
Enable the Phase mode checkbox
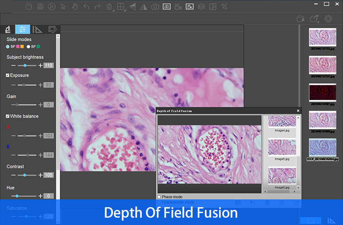click(x=159, y=197)
